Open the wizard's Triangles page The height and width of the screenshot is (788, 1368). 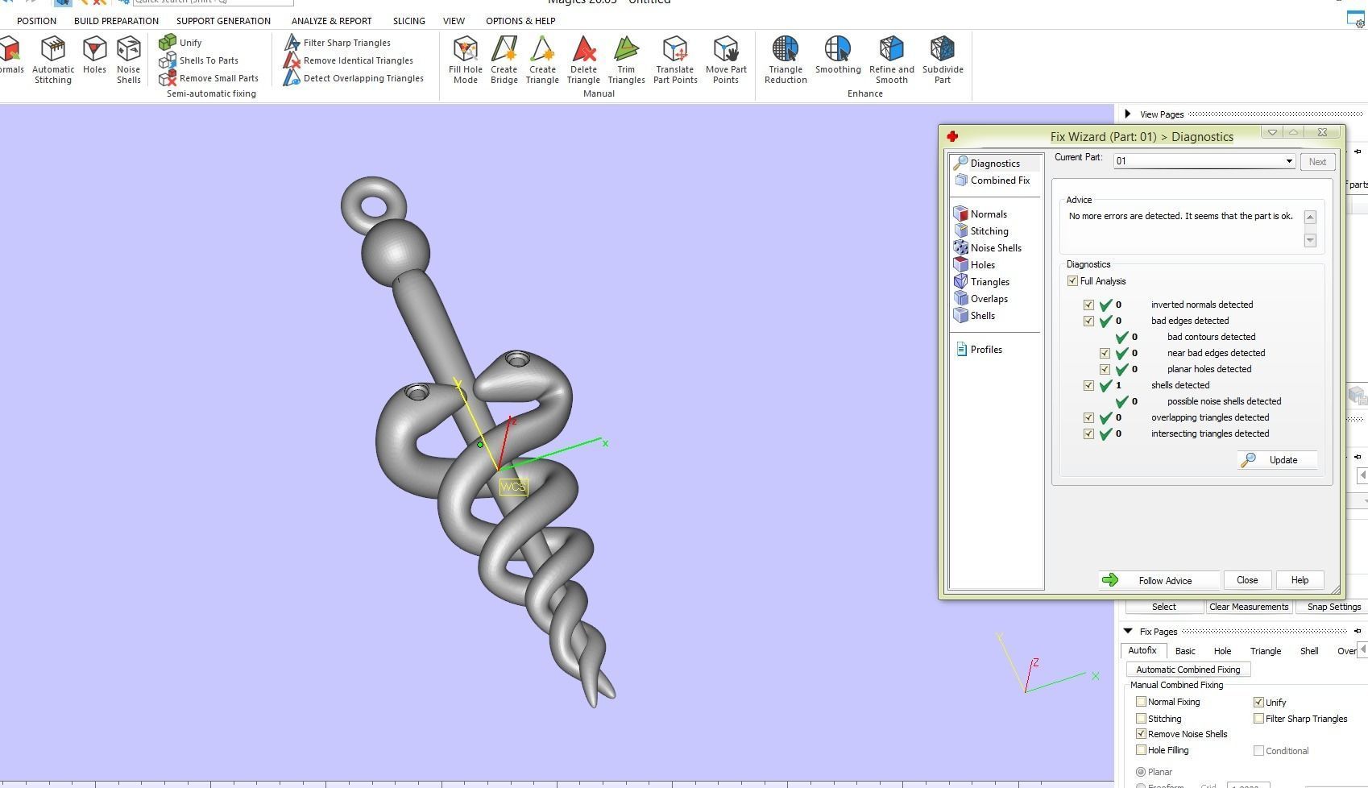pos(981,282)
